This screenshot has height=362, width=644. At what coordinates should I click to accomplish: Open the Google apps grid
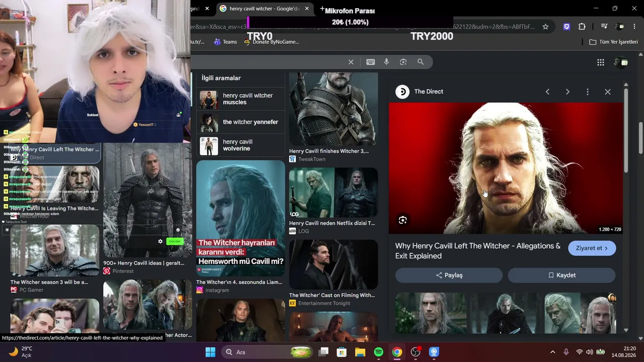pos(601,62)
